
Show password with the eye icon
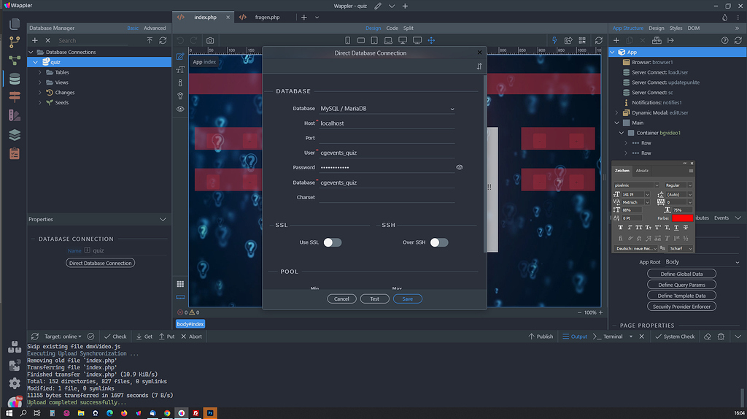click(x=460, y=167)
